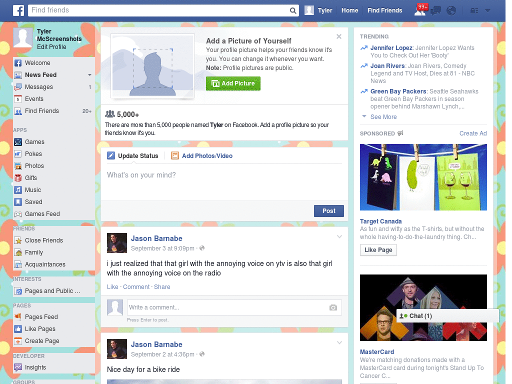
Task: Open the notifications globe icon
Action: (x=451, y=11)
